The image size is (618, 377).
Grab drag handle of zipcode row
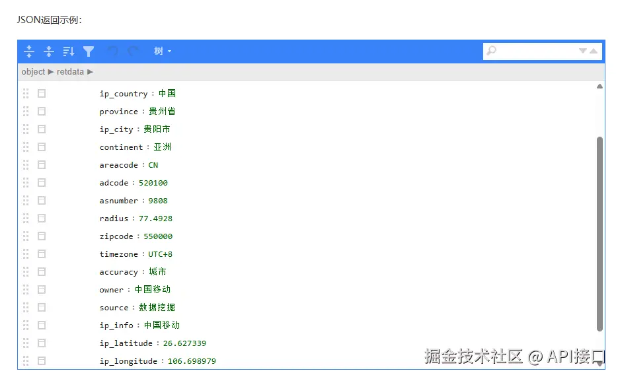26,236
